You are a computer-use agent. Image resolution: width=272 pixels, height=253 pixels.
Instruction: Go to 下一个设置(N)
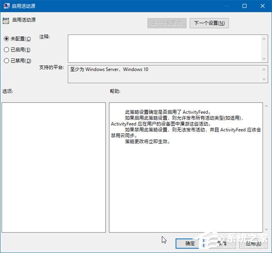click(x=209, y=23)
